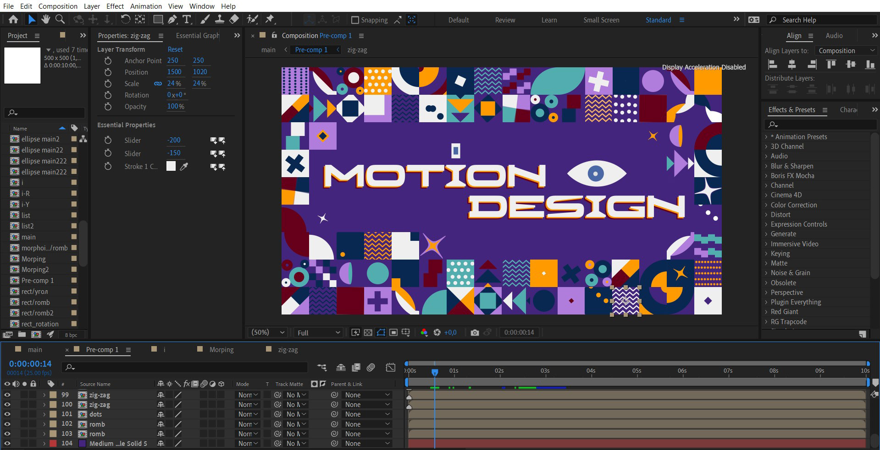Take a snapshot with camera icon
This screenshot has width=880, height=450.
[x=475, y=333]
